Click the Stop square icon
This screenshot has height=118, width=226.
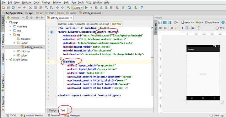[x=111, y=8]
